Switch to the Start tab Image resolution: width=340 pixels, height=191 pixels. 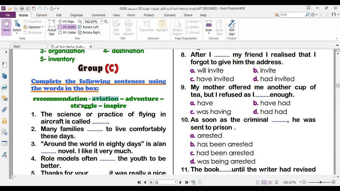coord(17,46)
